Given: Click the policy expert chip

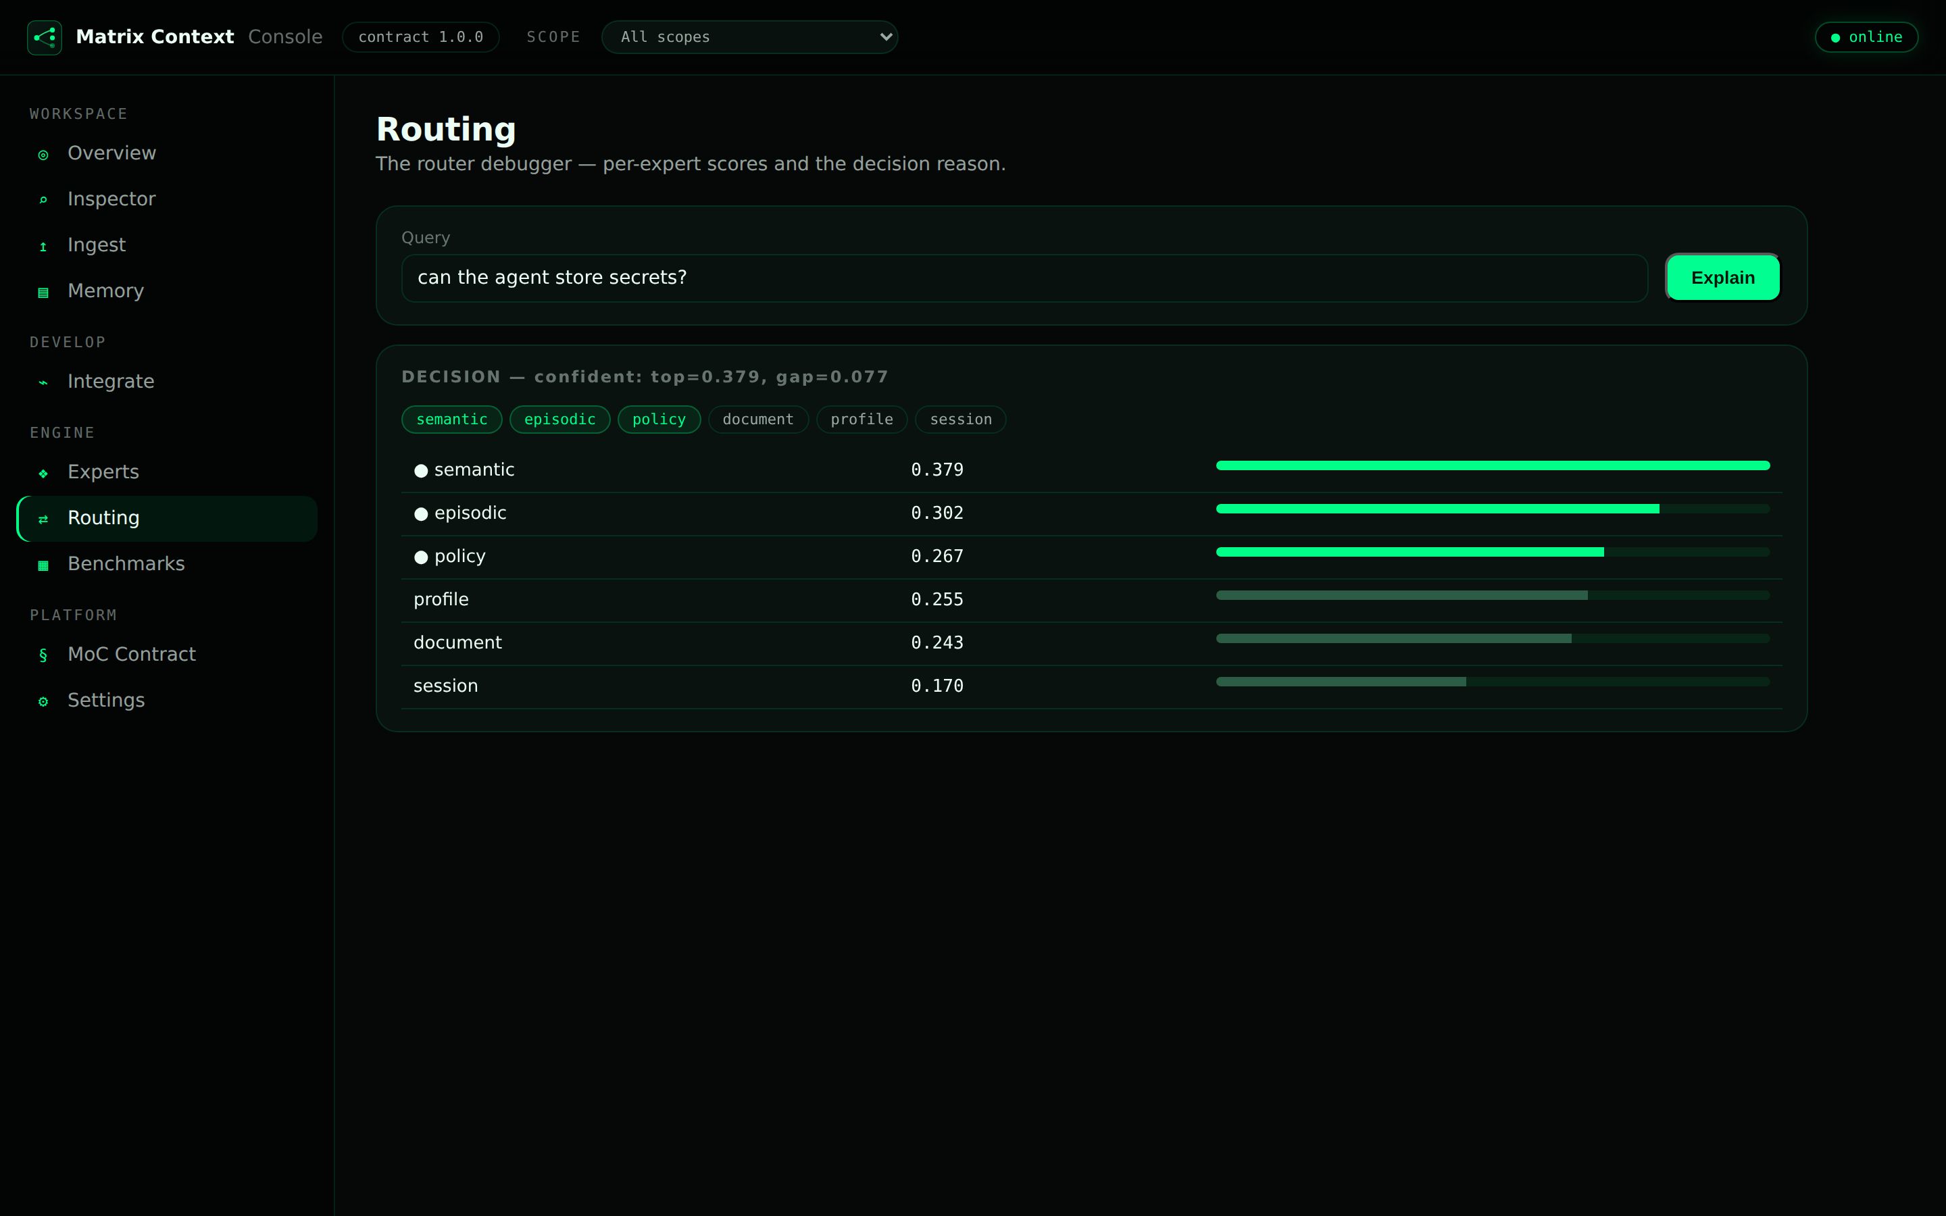Looking at the screenshot, I should [659, 420].
